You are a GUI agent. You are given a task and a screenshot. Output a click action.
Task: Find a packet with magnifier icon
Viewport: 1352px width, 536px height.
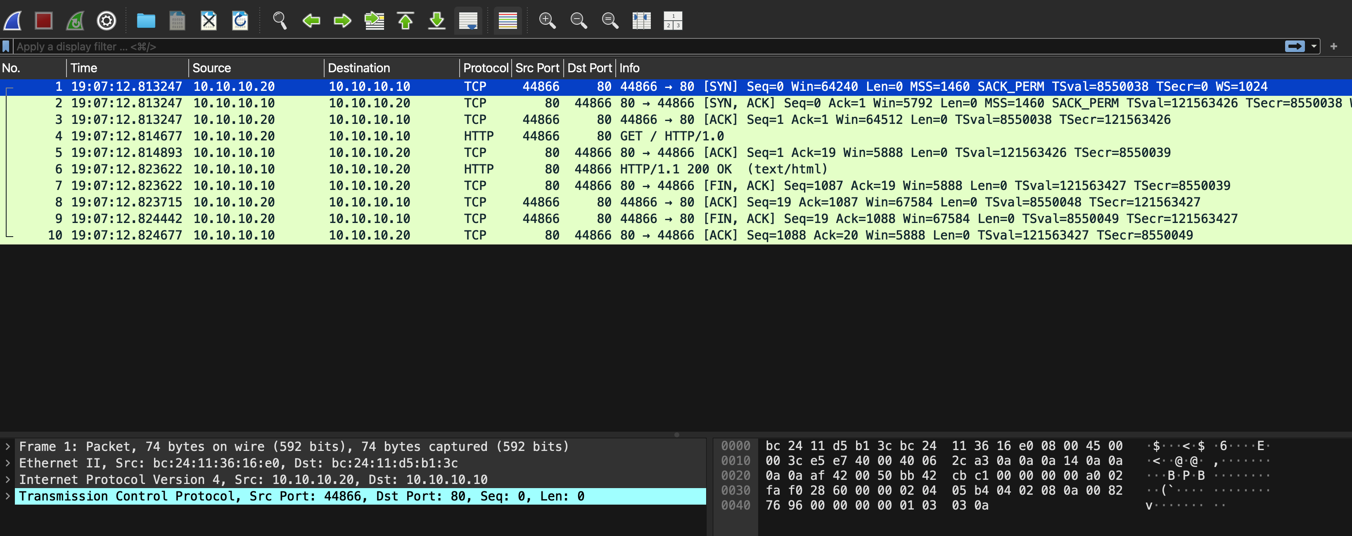(280, 21)
